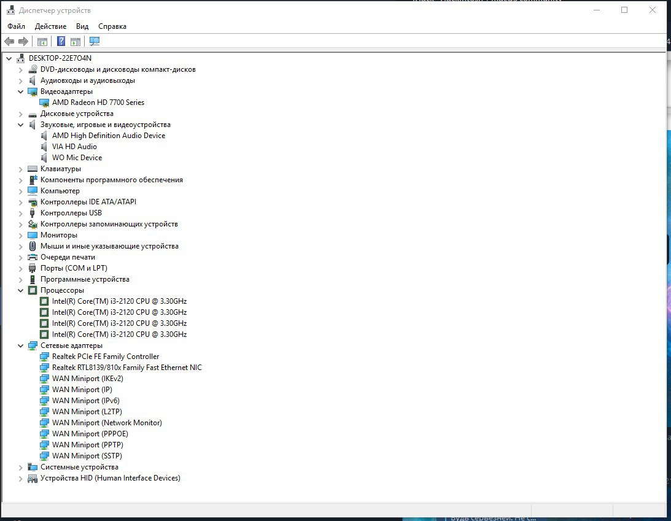This screenshot has height=521, width=671.
Task: Click the Контроллеры USB plug icon
Action: tap(33, 213)
